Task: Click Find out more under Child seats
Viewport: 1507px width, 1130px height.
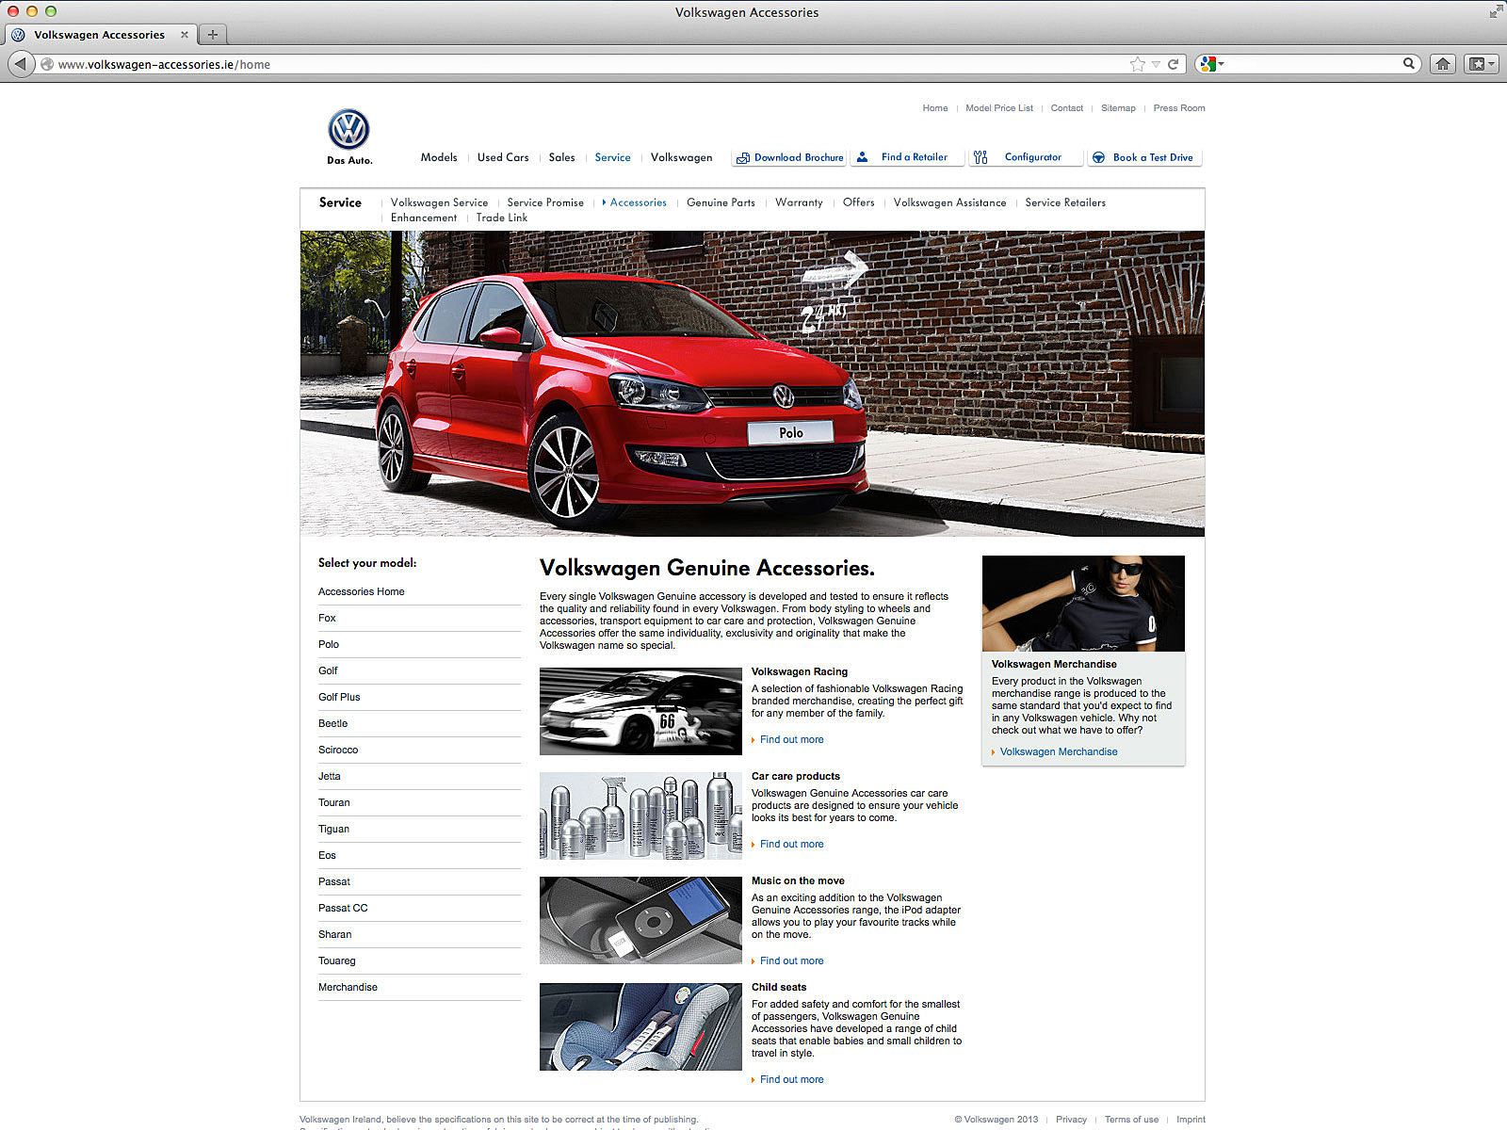Action: pyautogui.click(x=791, y=1079)
